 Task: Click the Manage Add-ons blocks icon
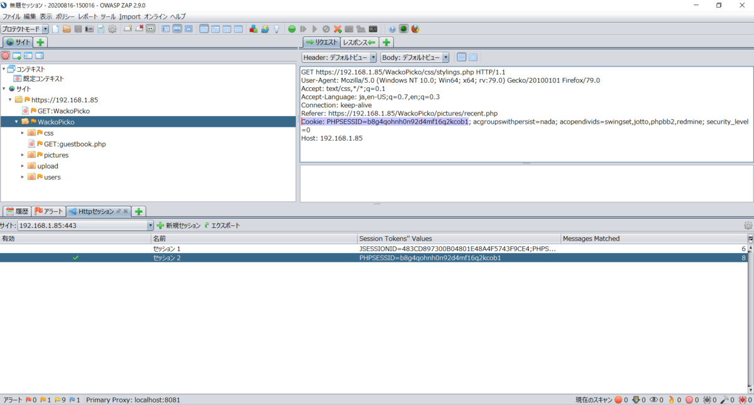253,29
